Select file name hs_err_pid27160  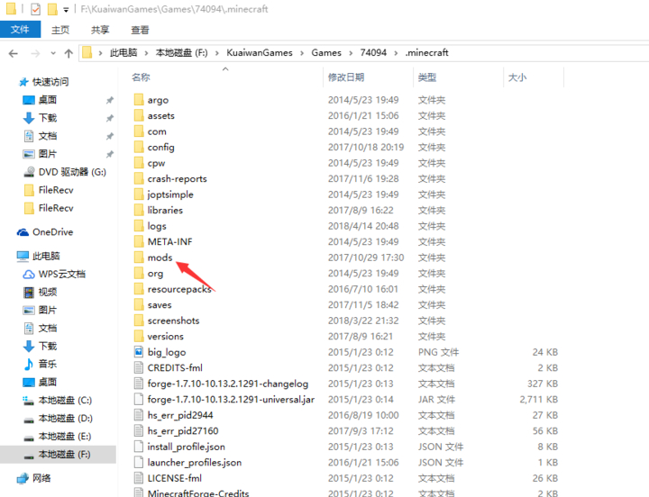click(182, 431)
